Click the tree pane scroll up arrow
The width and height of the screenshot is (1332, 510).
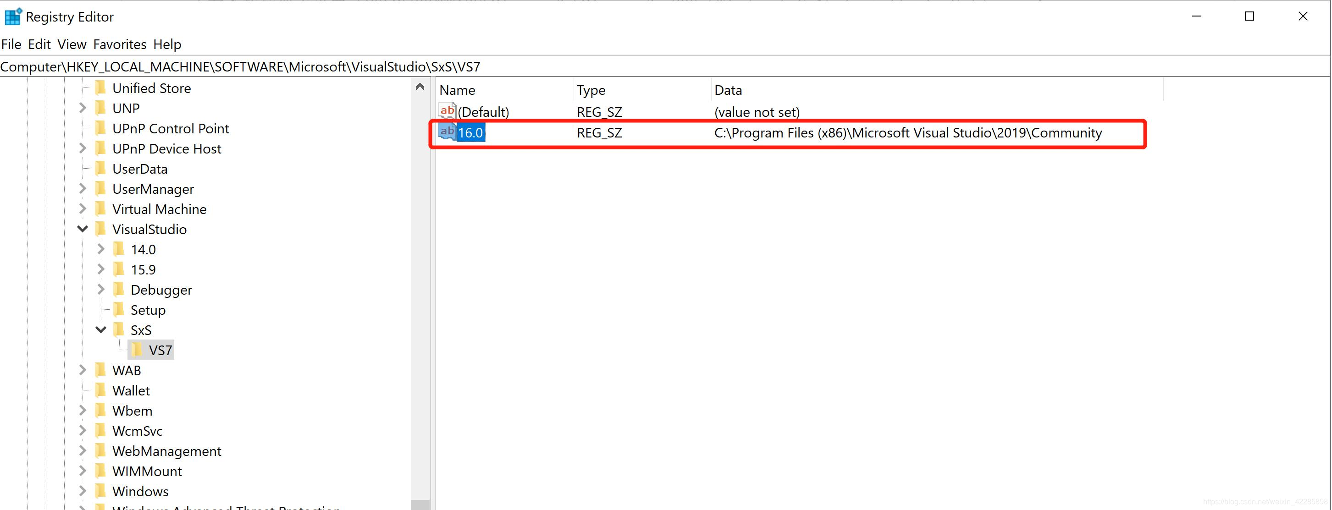[x=420, y=87]
